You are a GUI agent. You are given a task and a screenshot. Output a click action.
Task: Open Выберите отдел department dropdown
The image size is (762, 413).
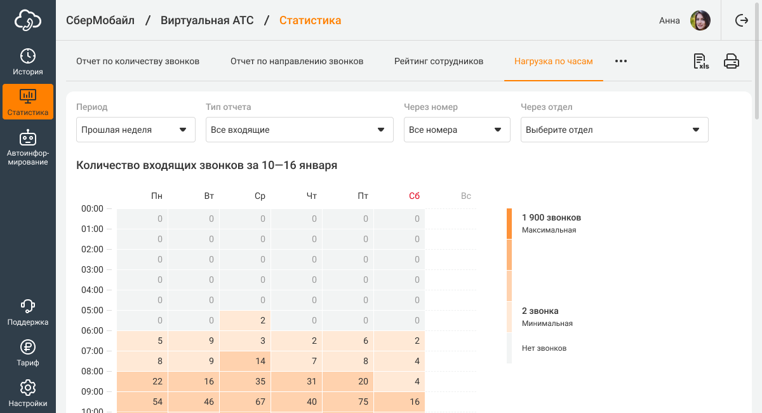(x=614, y=130)
